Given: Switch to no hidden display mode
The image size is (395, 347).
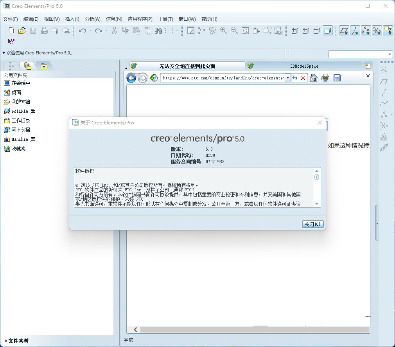Looking at the screenshot, I should (317, 31).
